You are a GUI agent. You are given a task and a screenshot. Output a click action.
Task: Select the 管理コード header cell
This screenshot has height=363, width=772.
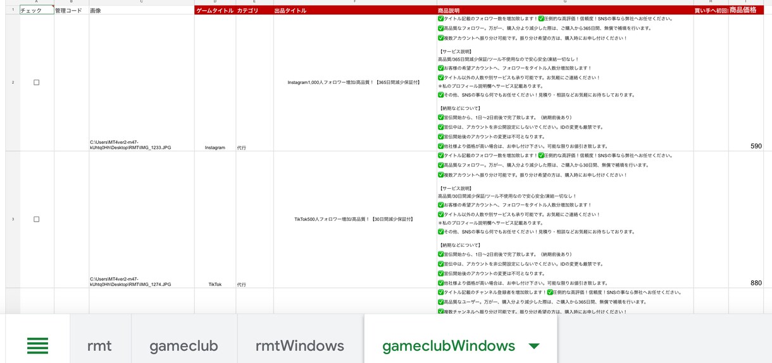click(72, 10)
